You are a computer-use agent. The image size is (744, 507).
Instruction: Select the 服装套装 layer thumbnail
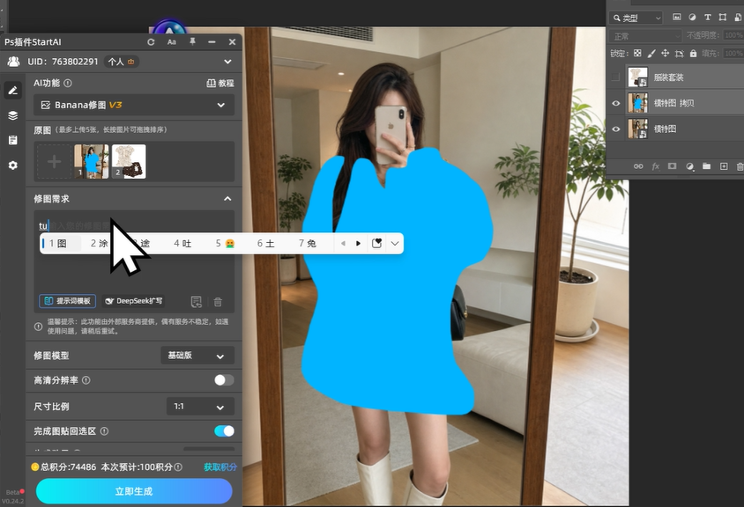point(637,77)
